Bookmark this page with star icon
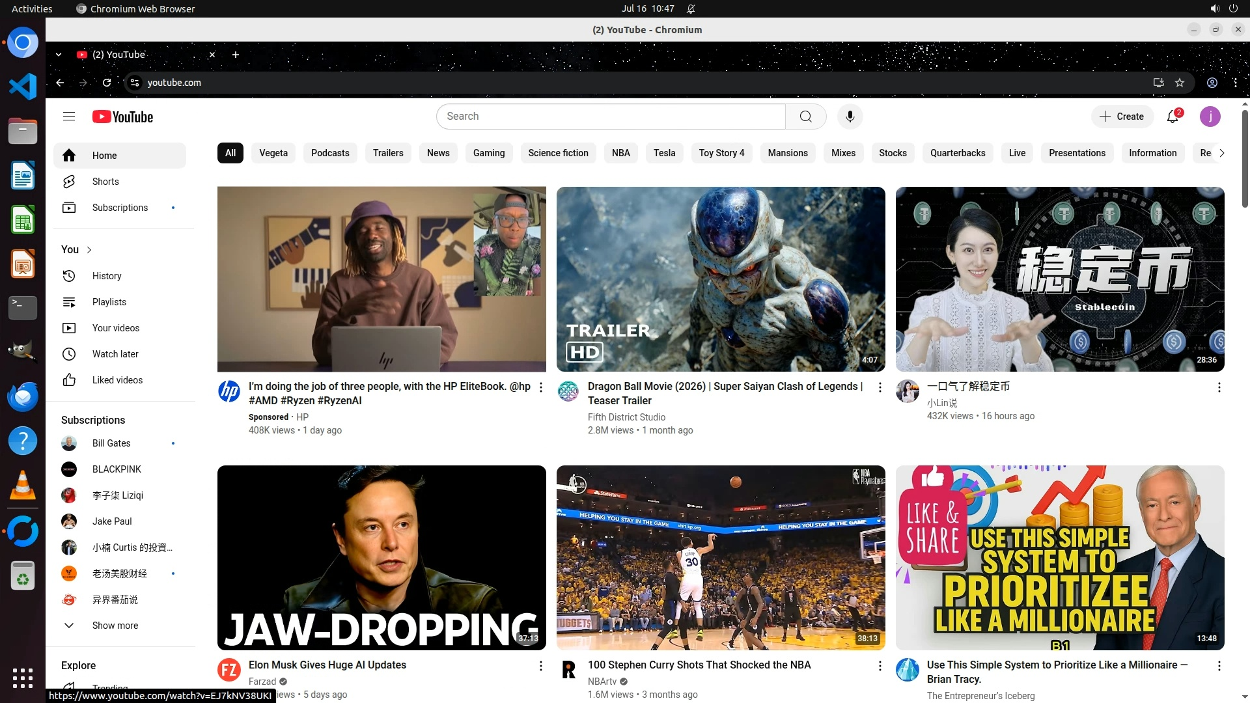Viewport: 1250px width, 703px height. [x=1180, y=83]
